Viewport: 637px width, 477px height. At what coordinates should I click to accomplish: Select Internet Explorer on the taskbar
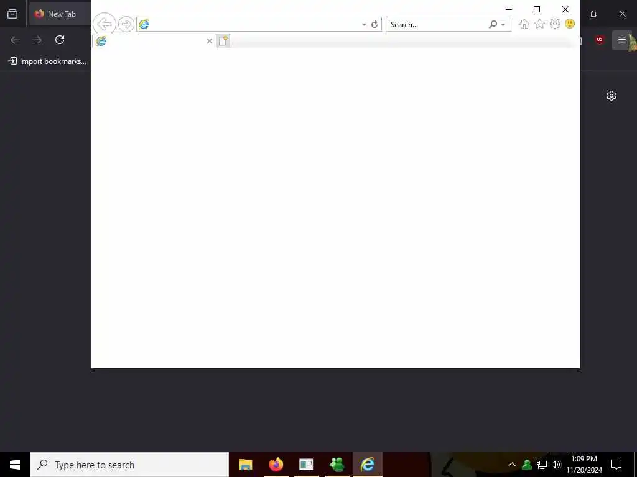pos(367,465)
